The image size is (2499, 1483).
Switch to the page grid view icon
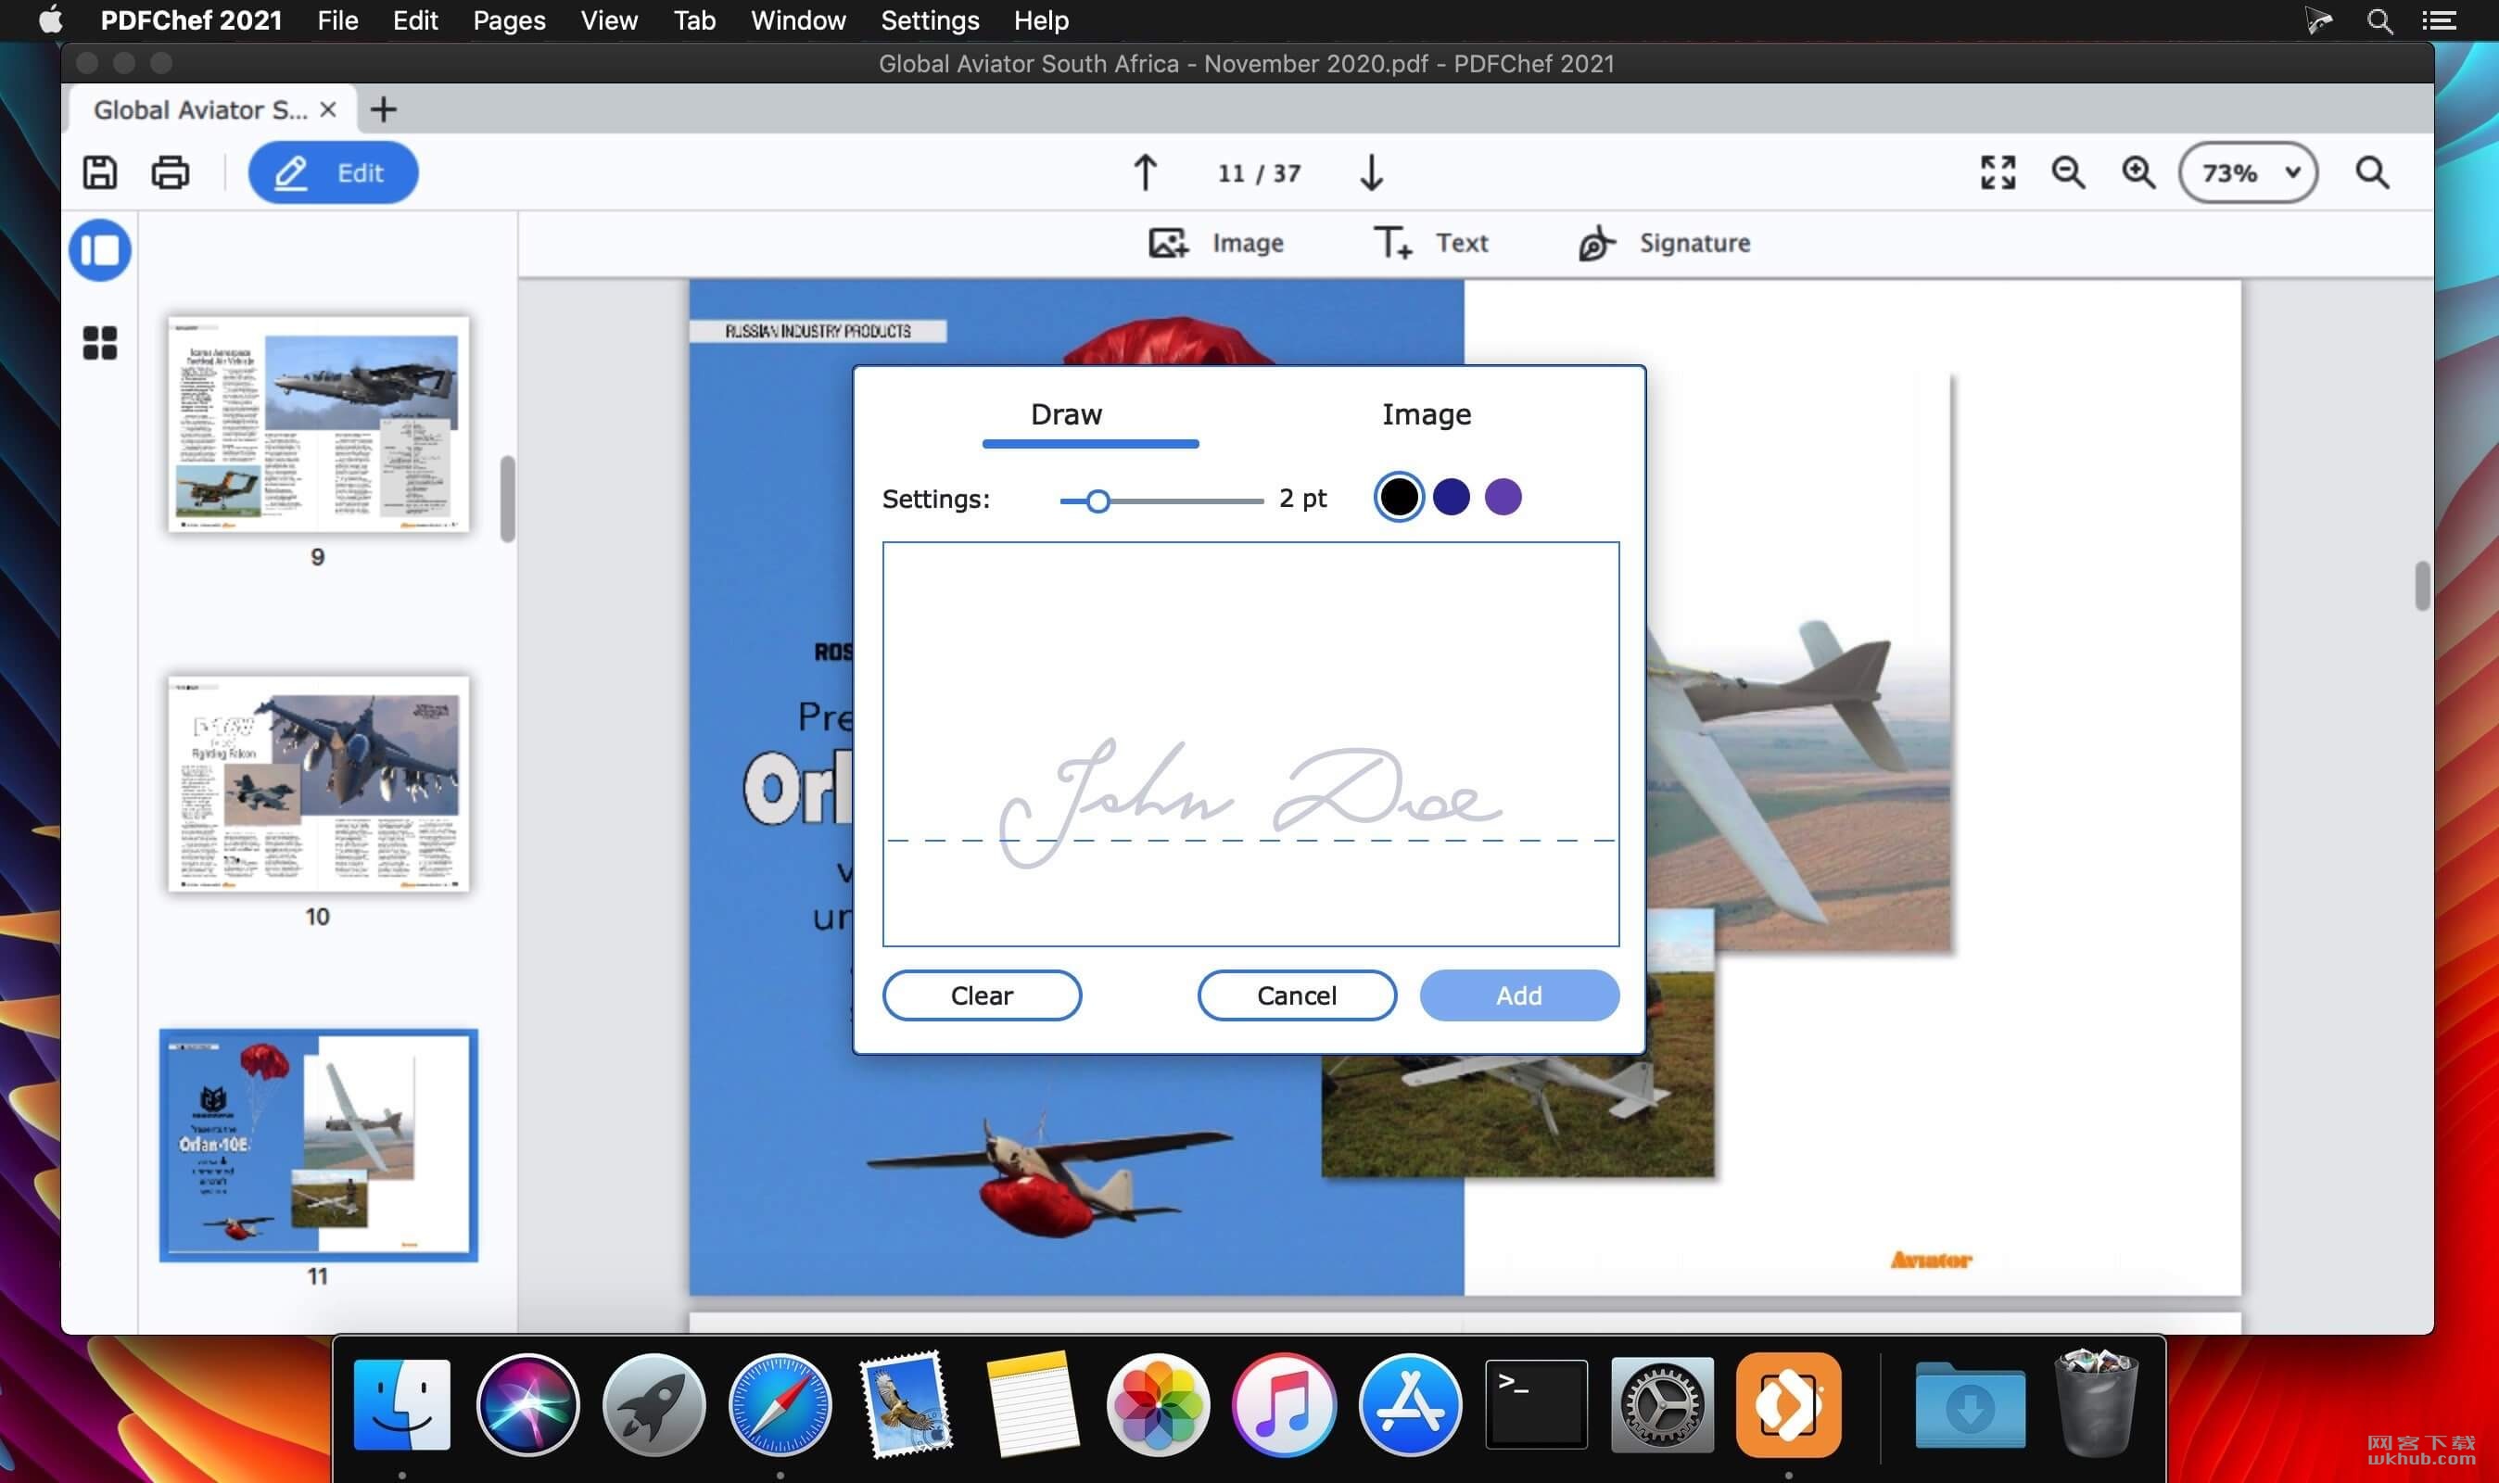100,343
